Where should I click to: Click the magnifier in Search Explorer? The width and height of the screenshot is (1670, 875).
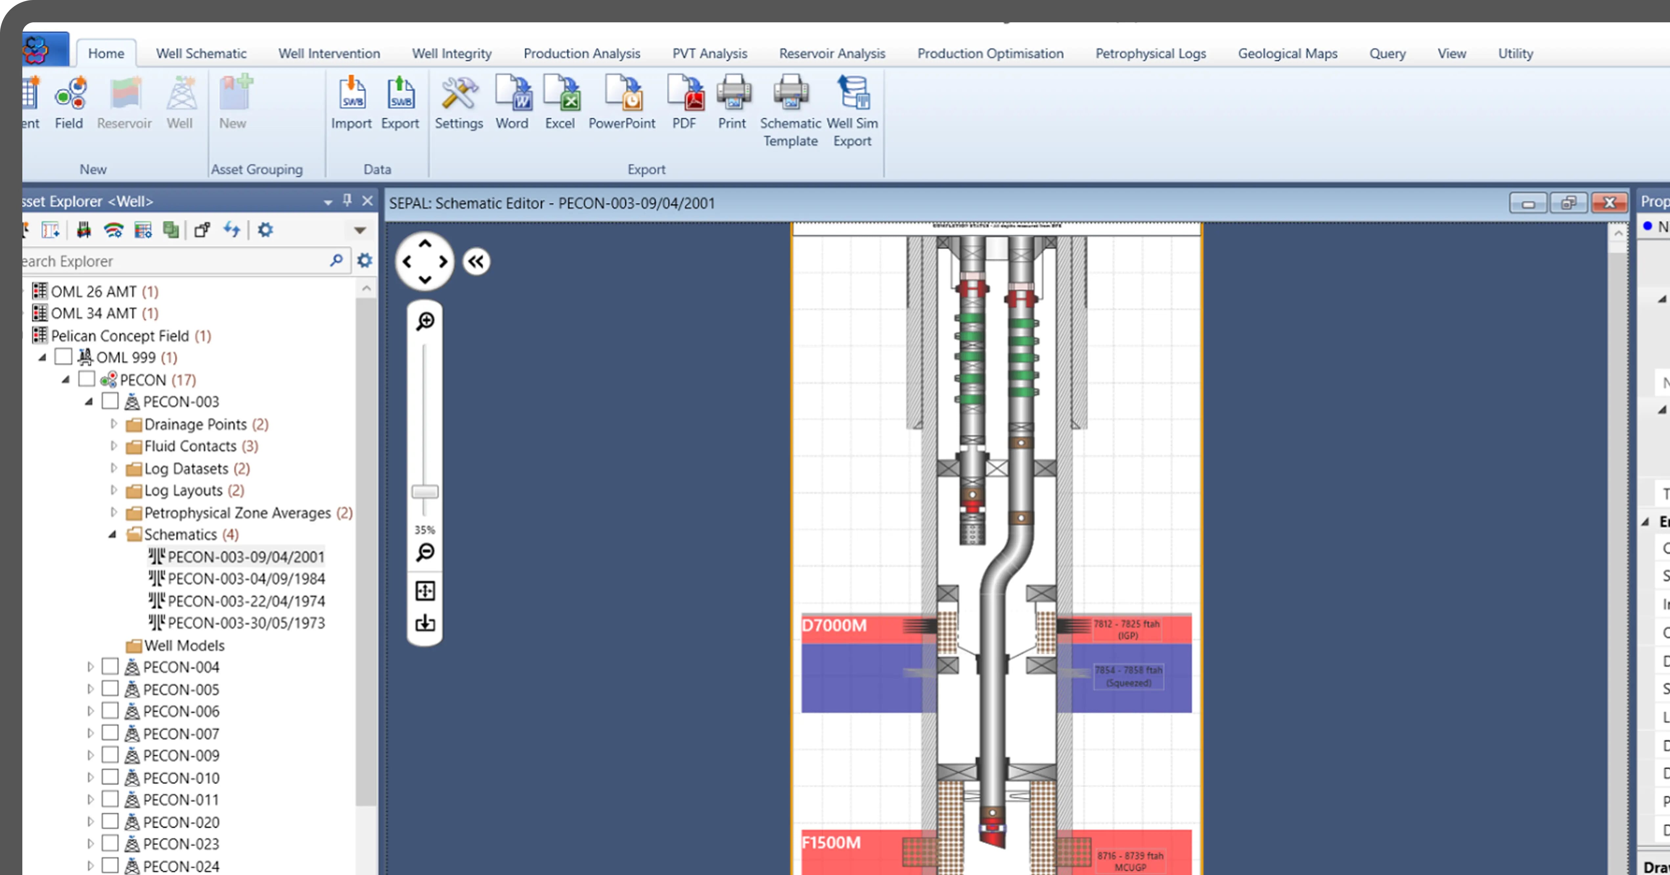[x=336, y=260]
